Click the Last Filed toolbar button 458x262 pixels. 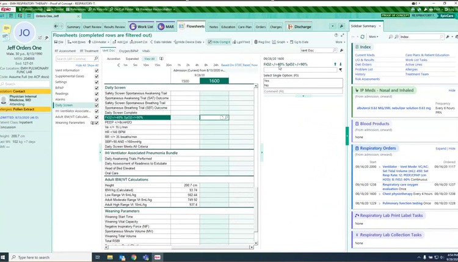coord(241,42)
